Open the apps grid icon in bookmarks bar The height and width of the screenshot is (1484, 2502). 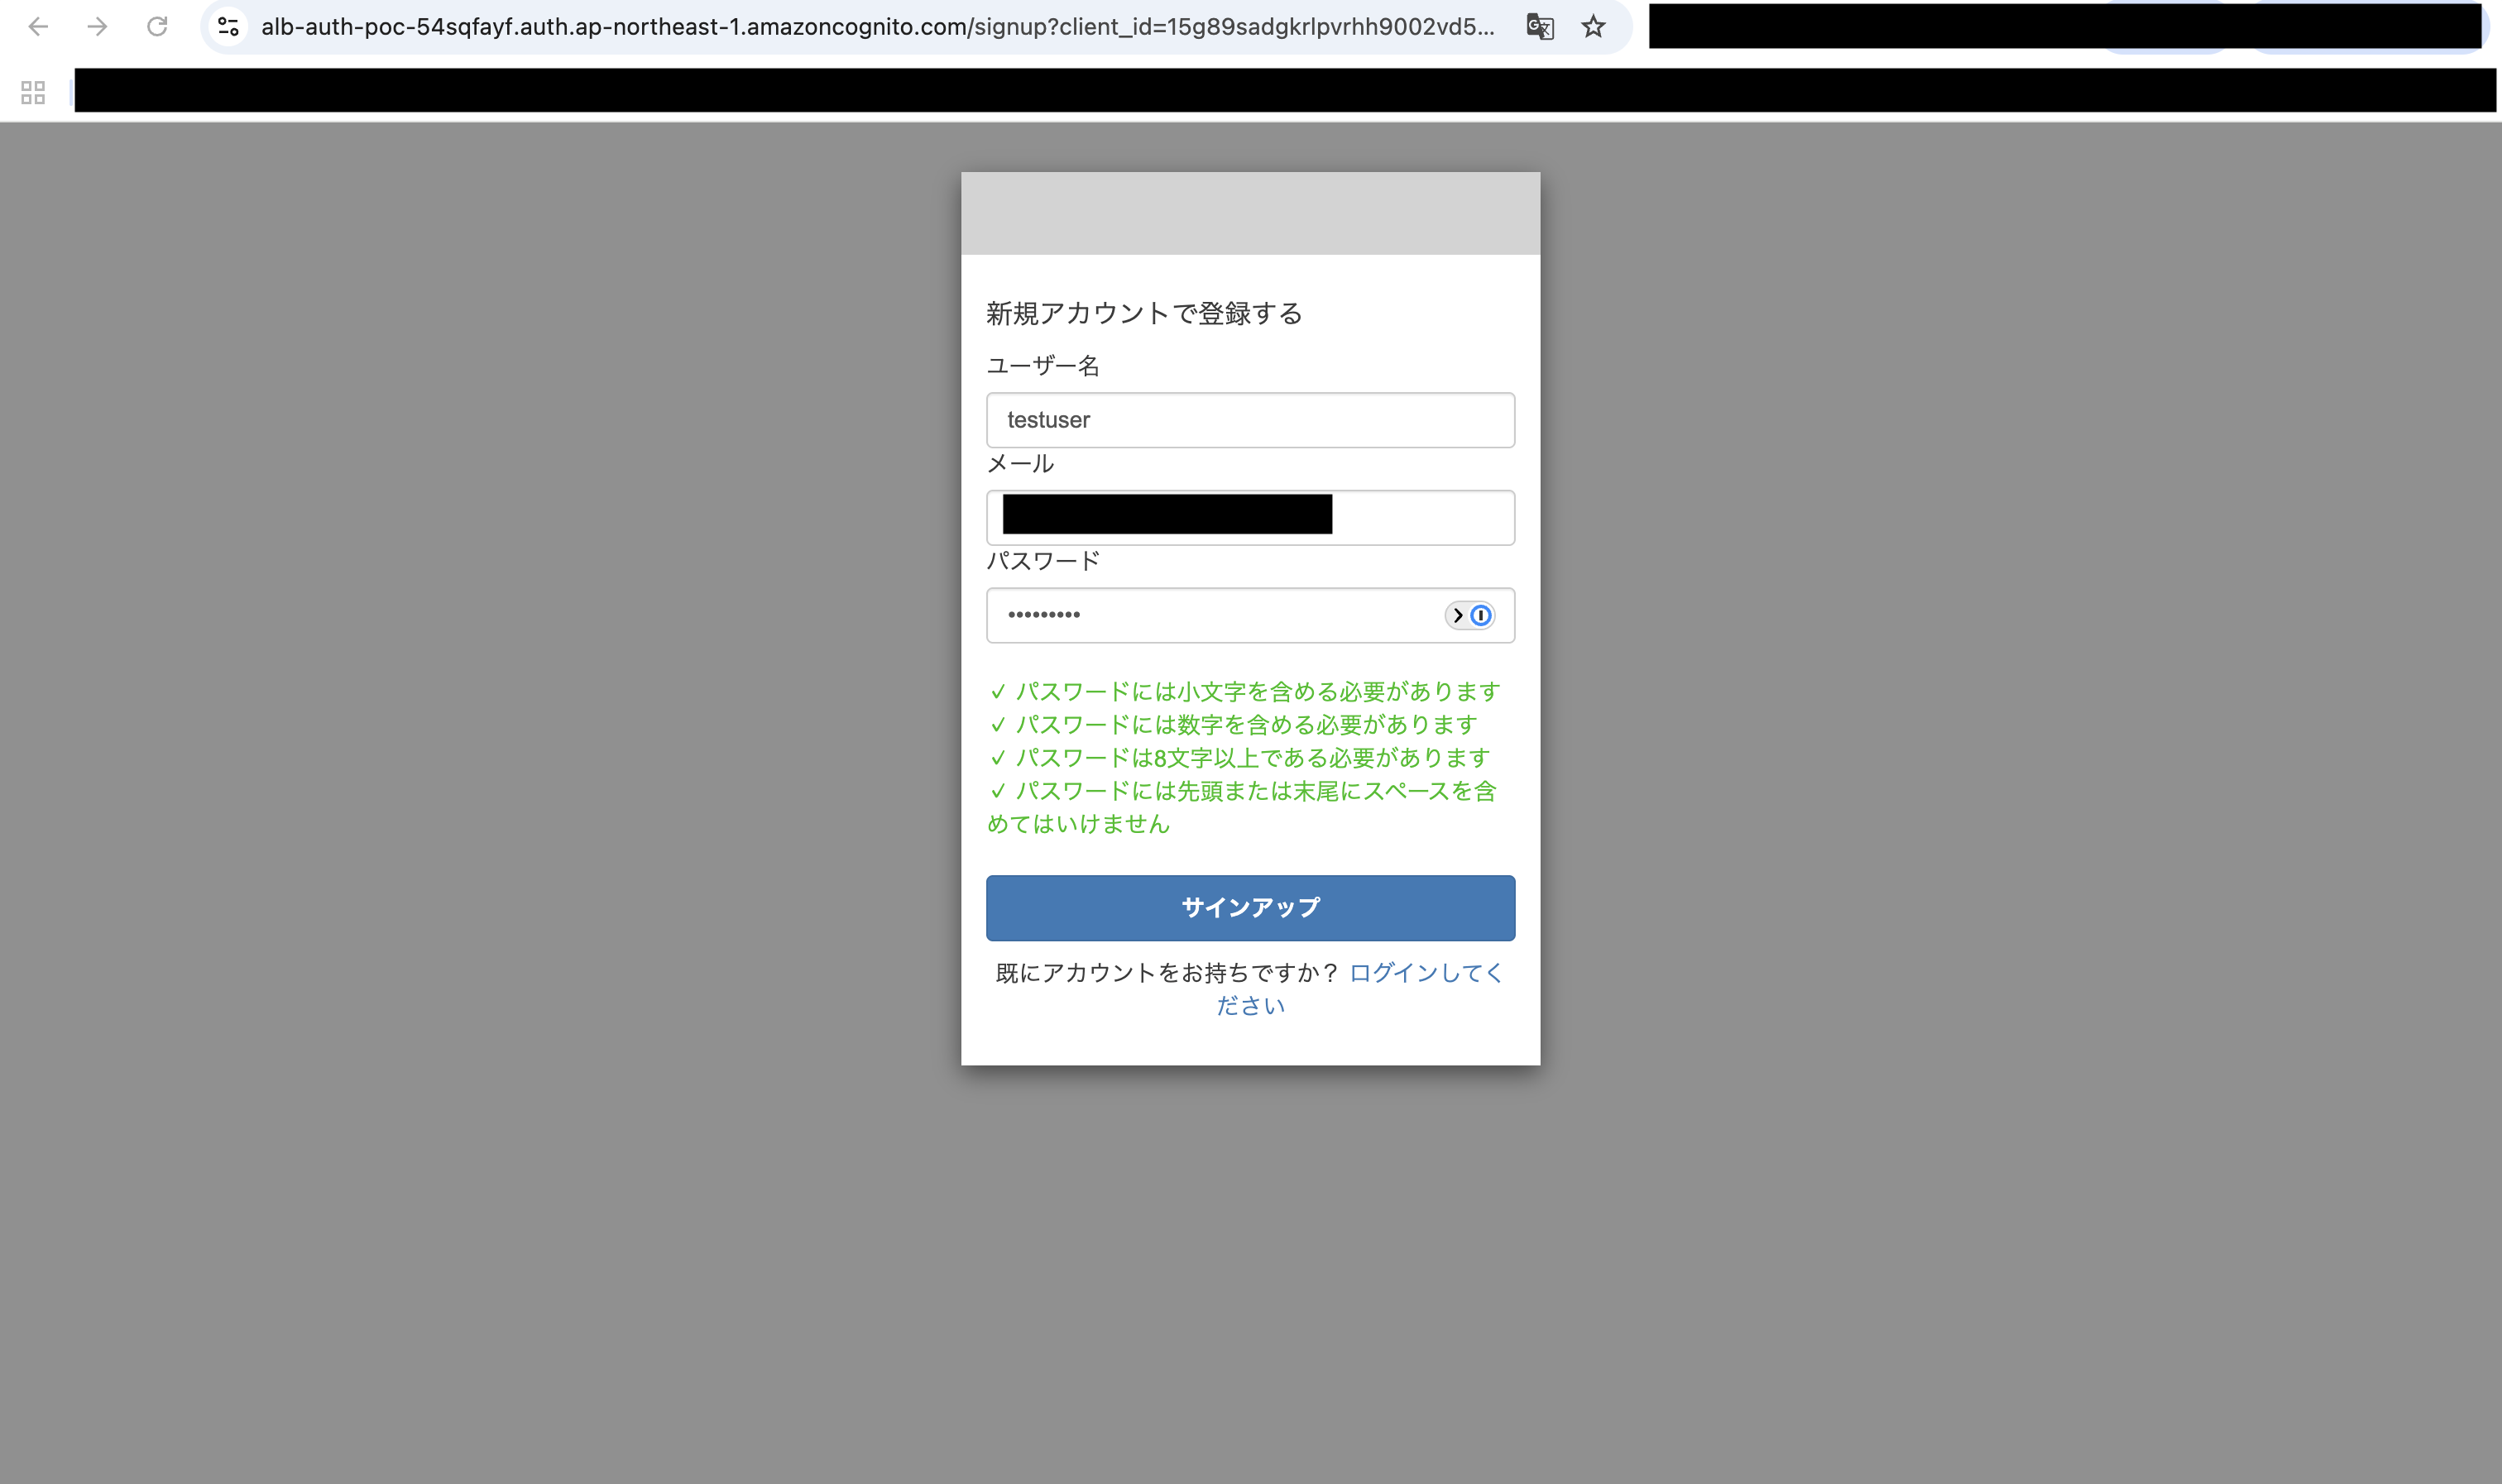(33, 93)
